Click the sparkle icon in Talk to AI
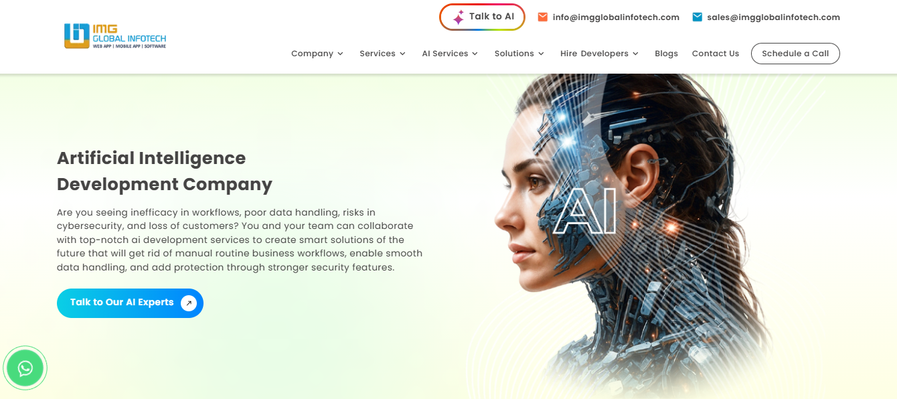897x399 pixels. [459, 17]
